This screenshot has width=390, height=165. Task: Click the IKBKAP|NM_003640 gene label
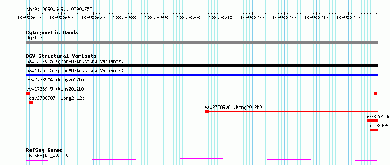pyautogui.click(x=47, y=155)
